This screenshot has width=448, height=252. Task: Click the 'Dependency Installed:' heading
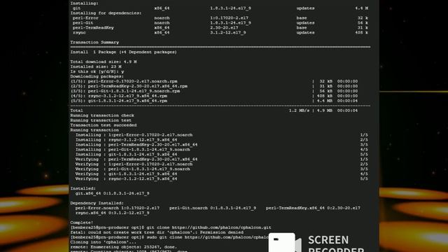97,203
